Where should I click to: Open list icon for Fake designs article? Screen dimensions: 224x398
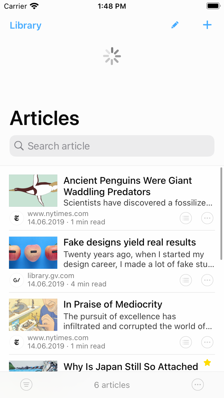tap(186, 280)
